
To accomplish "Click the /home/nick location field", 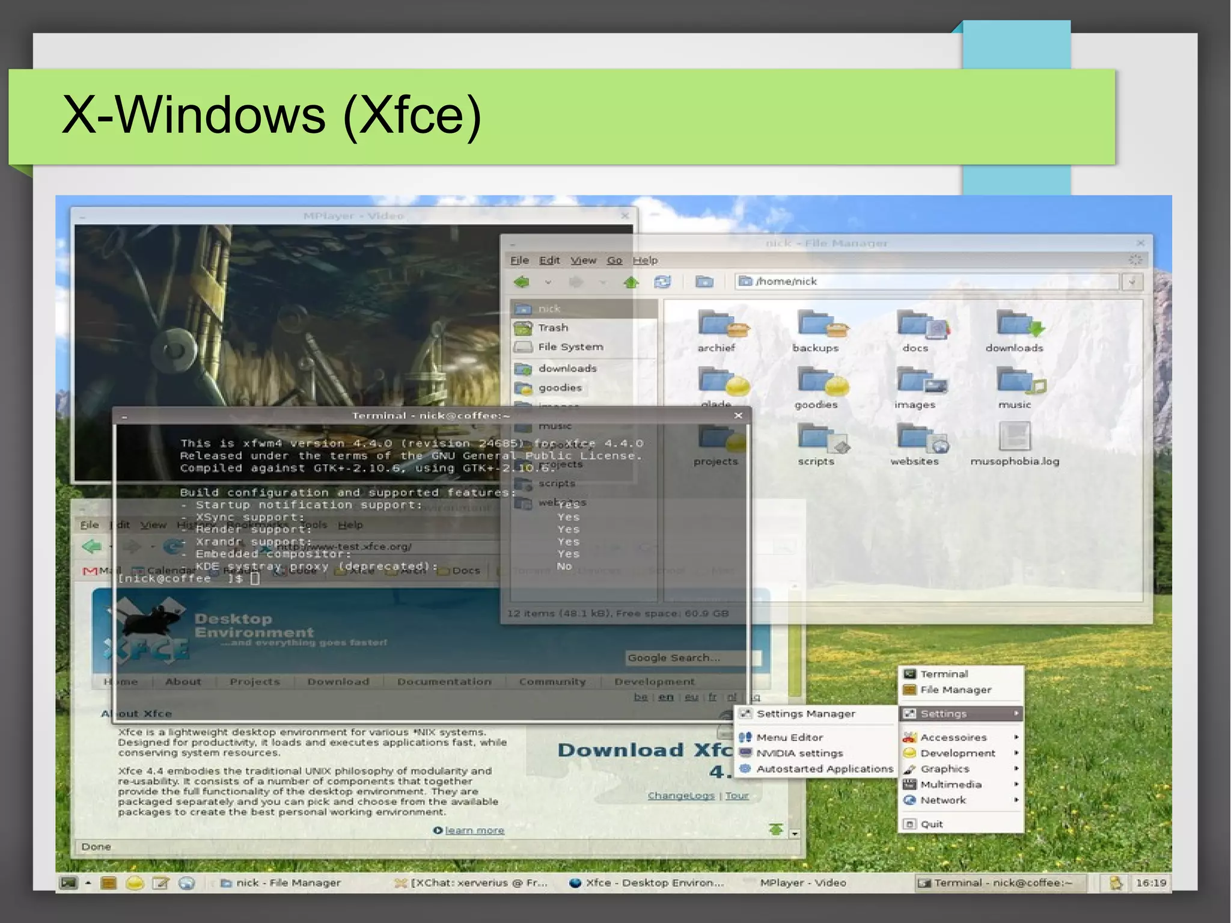I will coord(926,281).
